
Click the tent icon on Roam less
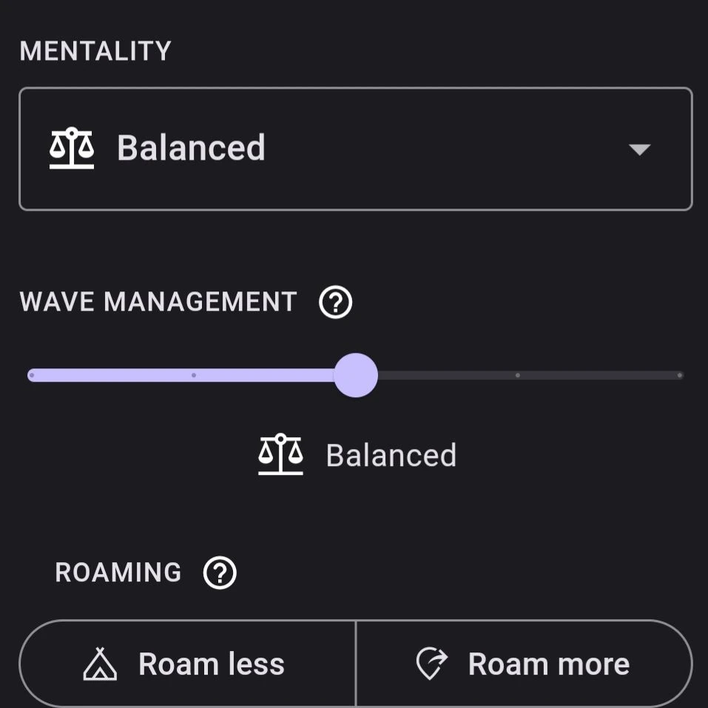(100, 664)
